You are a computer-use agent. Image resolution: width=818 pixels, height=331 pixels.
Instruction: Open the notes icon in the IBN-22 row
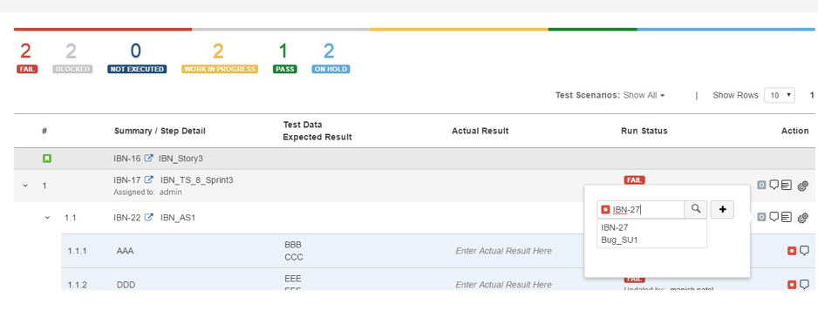click(787, 217)
